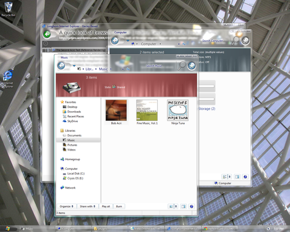Change view with the Music window view icon

point(171,207)
